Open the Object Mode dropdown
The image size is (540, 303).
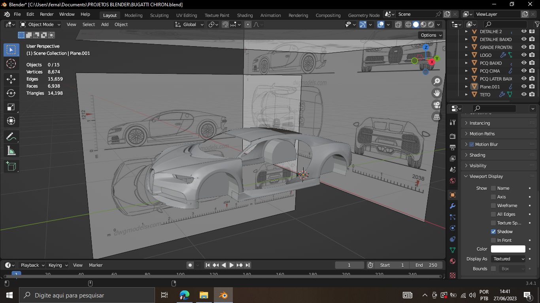40,24
